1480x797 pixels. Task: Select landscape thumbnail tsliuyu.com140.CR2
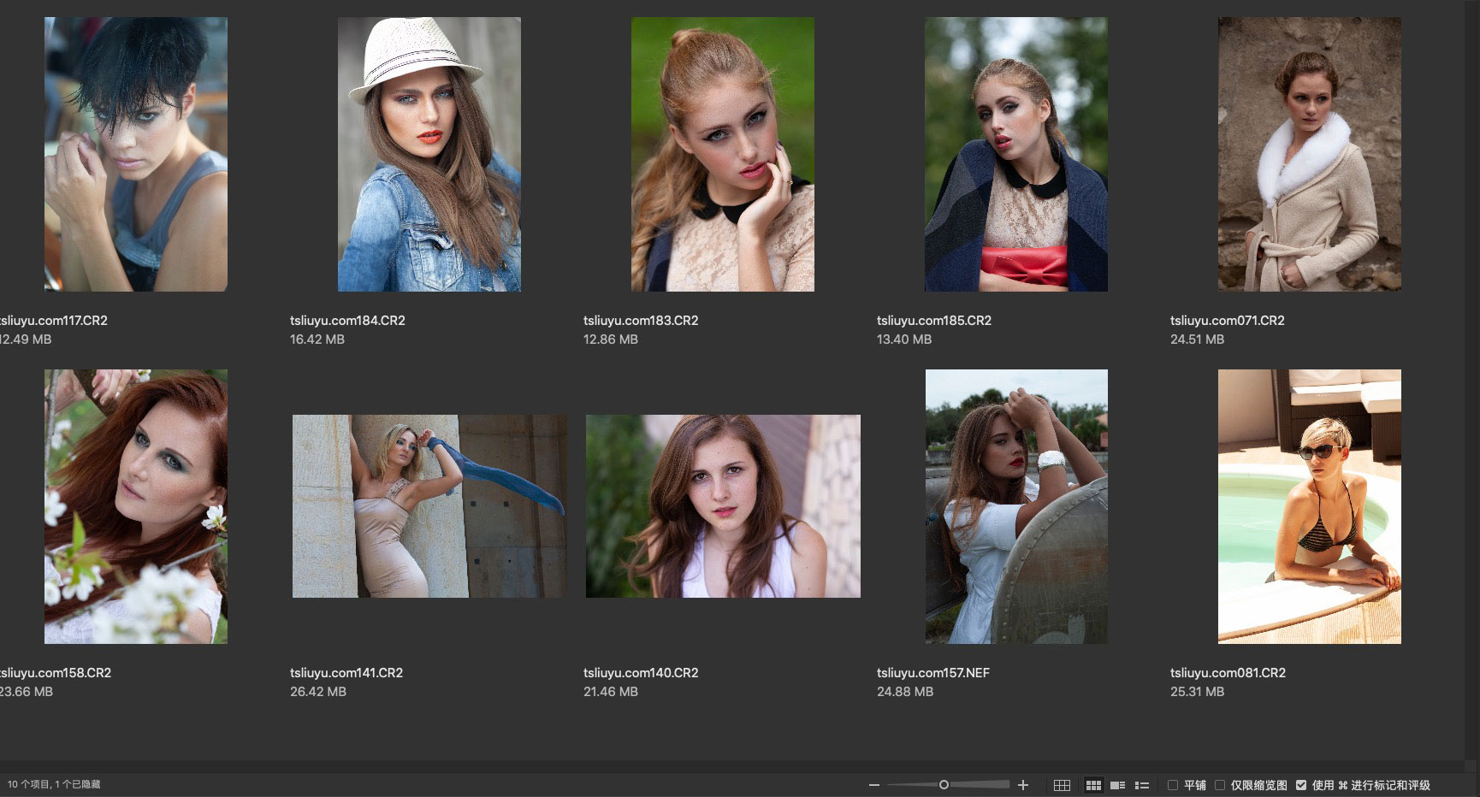point(722,506)
